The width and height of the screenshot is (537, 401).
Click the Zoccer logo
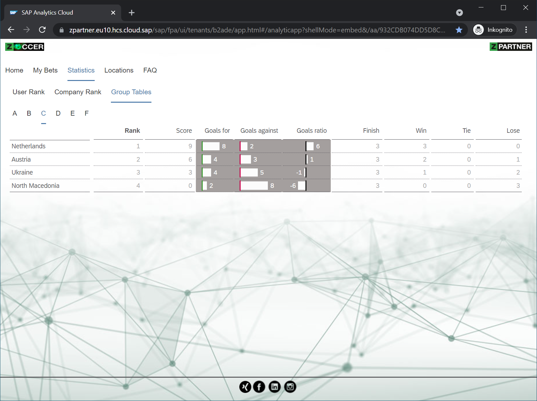point(25,47)
